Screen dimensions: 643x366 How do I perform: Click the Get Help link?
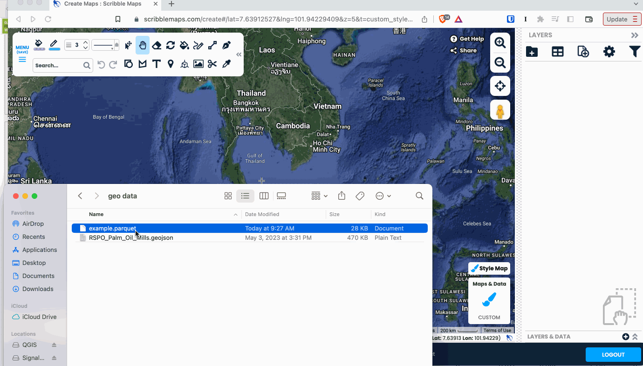(x=467, y=39)
